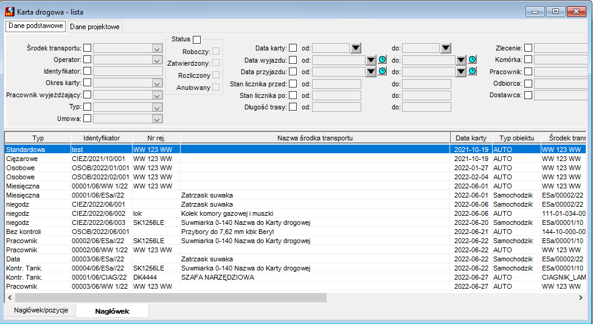This screenshot has height=324, width=593.
Task: Click clock icon for Data wyjazdu od
Action: pyautogui.click(x=383, y=60)
